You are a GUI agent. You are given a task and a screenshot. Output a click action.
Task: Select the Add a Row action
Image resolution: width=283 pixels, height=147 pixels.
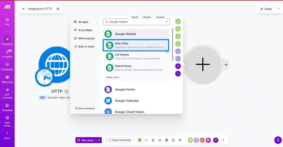[136, 45]
